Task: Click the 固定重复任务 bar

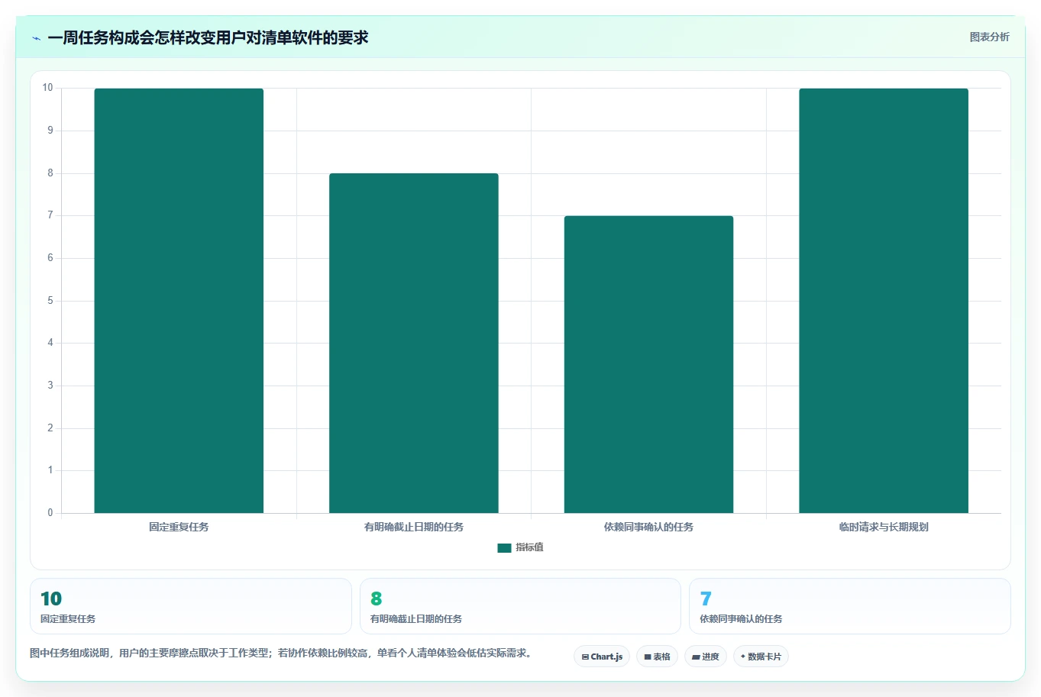Action: (179, 301)
